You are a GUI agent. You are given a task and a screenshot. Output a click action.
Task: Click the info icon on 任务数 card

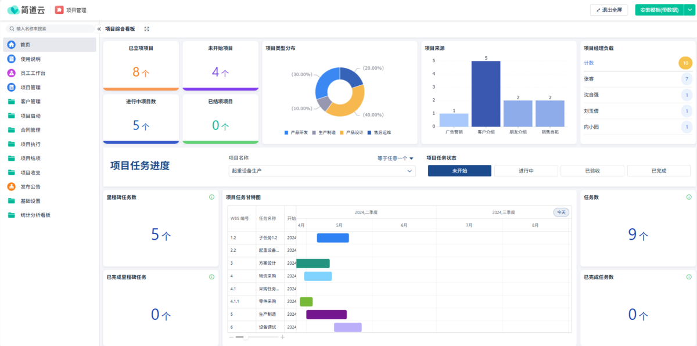[689, 197]
